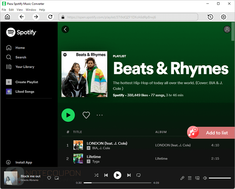Screen dimensions: 235x189
Task: Open the Edit menu
Action: point(11,10)
